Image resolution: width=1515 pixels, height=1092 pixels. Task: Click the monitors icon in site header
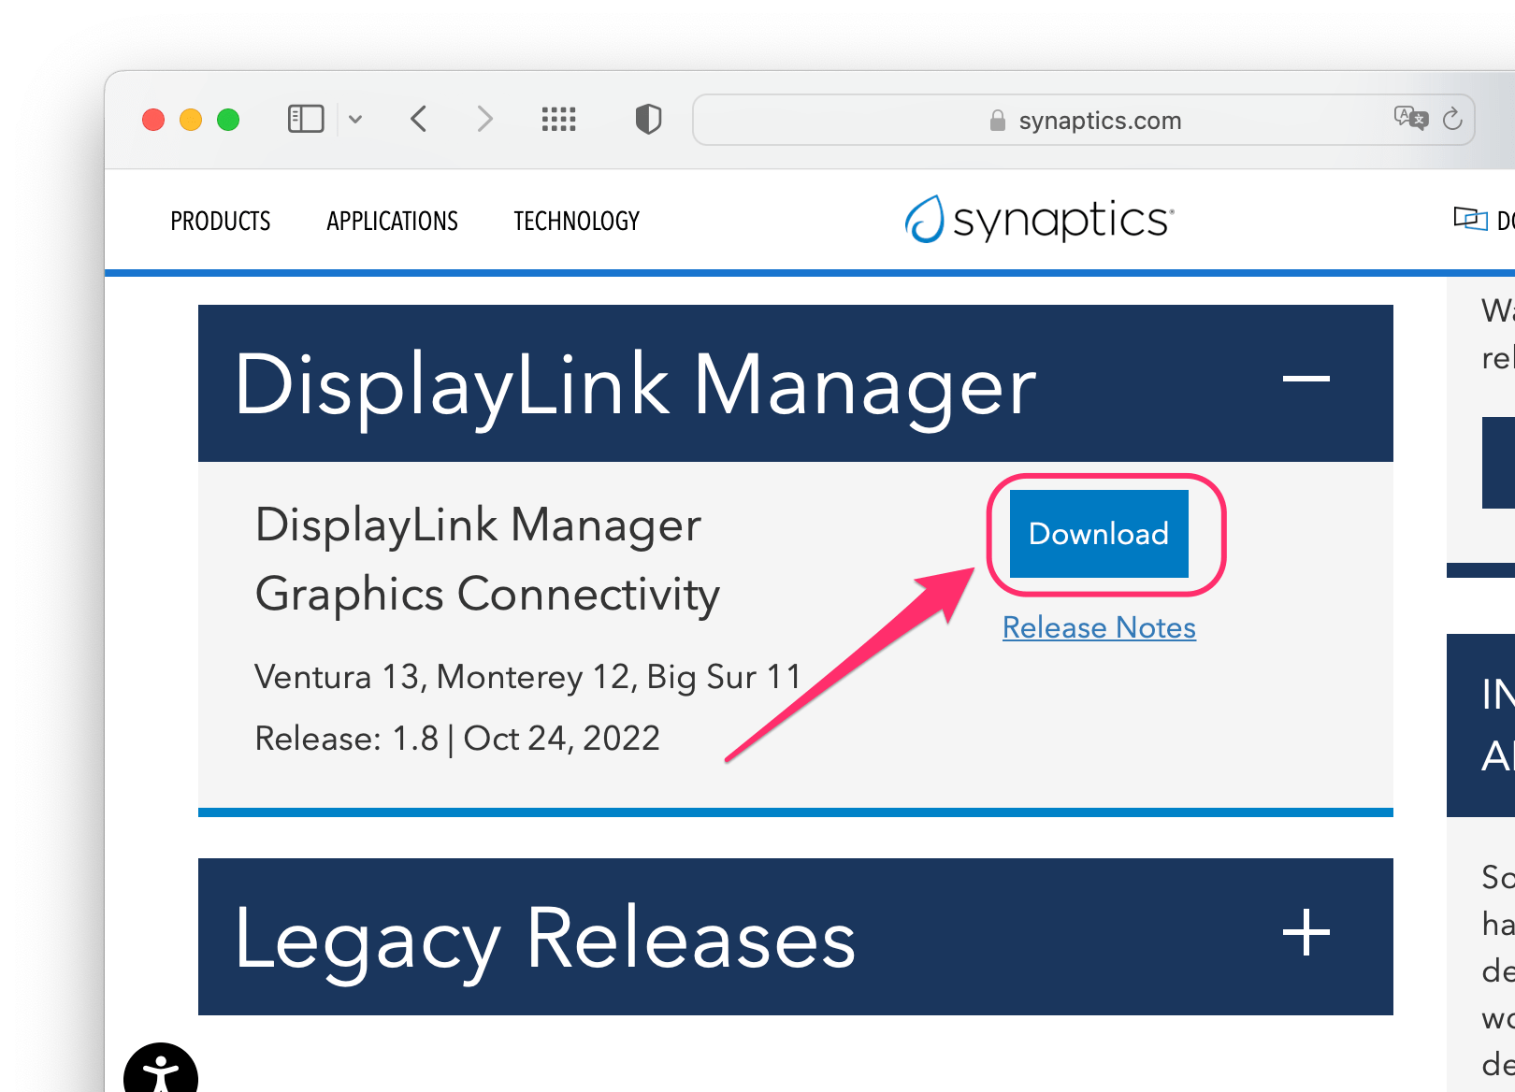[x=1470, y=219]
